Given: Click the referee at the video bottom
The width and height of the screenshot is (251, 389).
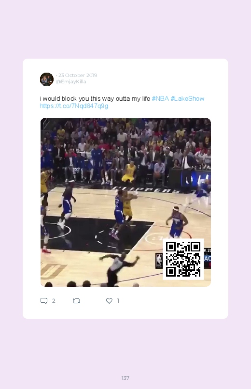Looking at the screenshot, I should [118, 270].
